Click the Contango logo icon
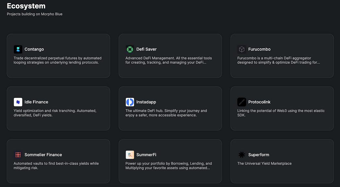Viewport: 340px width, 187px height. point(18,50)
